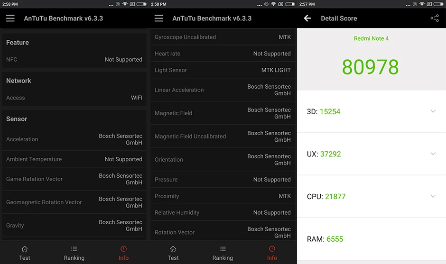Tap Ranking list icon in left screen

74,249
